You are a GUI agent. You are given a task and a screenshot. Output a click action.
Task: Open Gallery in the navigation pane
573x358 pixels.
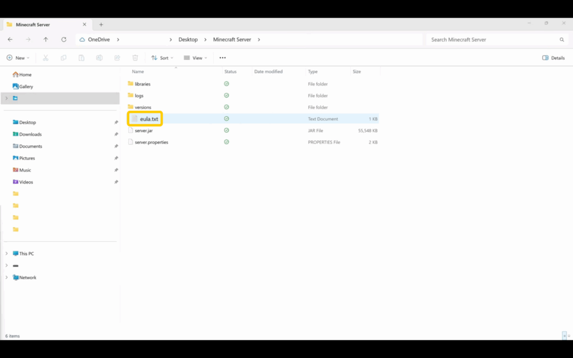pyautogui.click(x=22, y=87)
